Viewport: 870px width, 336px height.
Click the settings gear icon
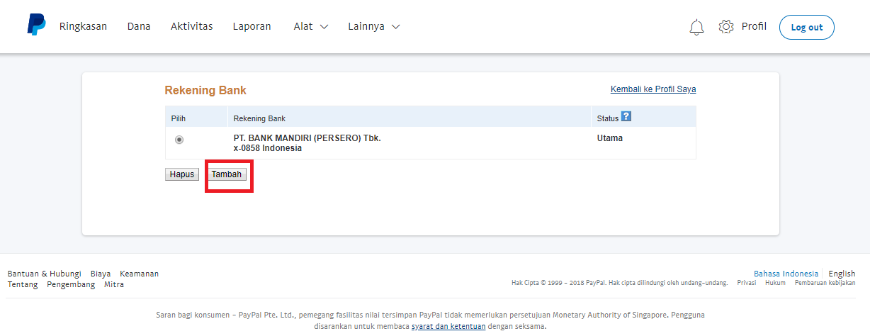point(726,27)
